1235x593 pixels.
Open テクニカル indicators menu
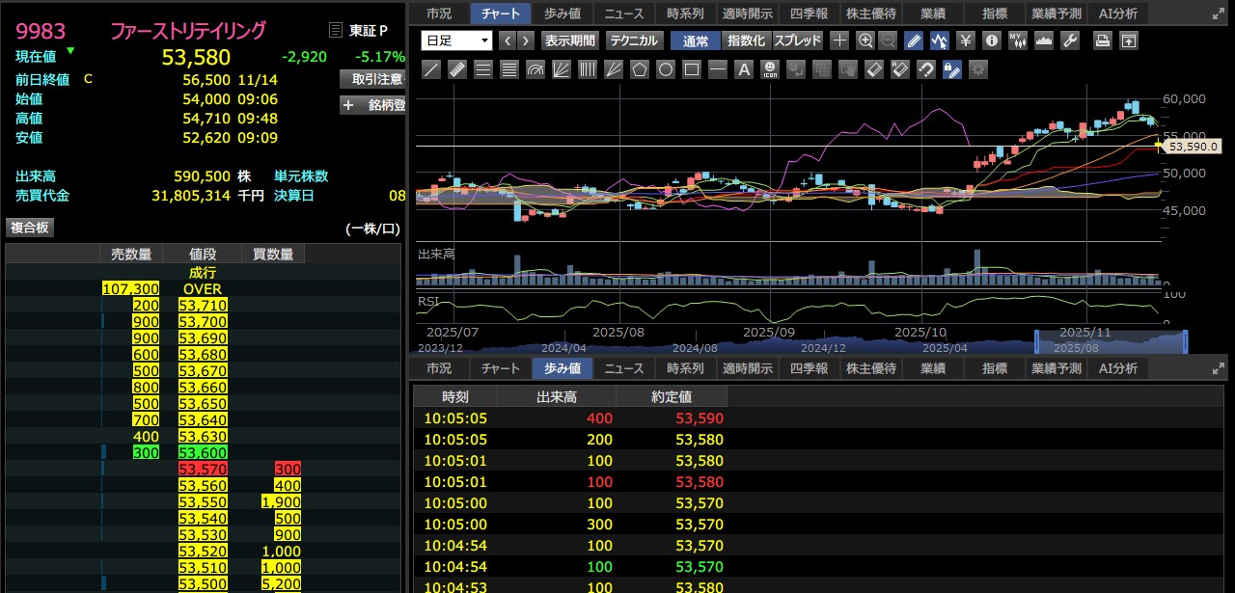pyautogui.click(x=633, y=40)
